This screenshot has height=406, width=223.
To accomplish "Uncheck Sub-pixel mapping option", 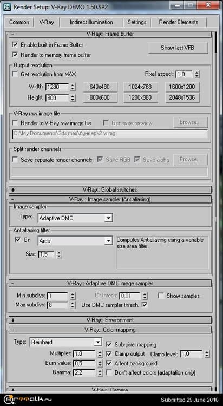I will coord(109,345).
